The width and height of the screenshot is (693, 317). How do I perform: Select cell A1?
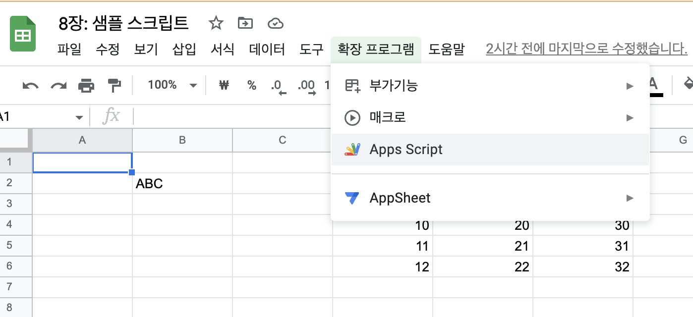82,162
